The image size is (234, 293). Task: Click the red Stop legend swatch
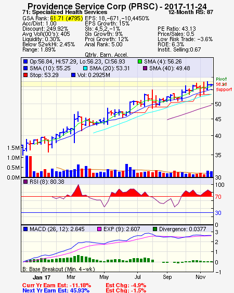25,75
